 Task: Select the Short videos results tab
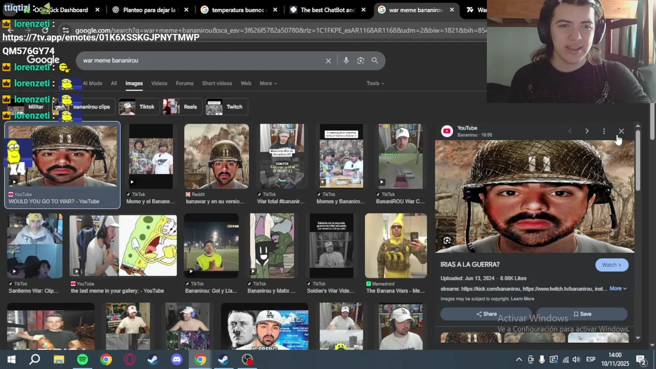click(x=217, y=84)
